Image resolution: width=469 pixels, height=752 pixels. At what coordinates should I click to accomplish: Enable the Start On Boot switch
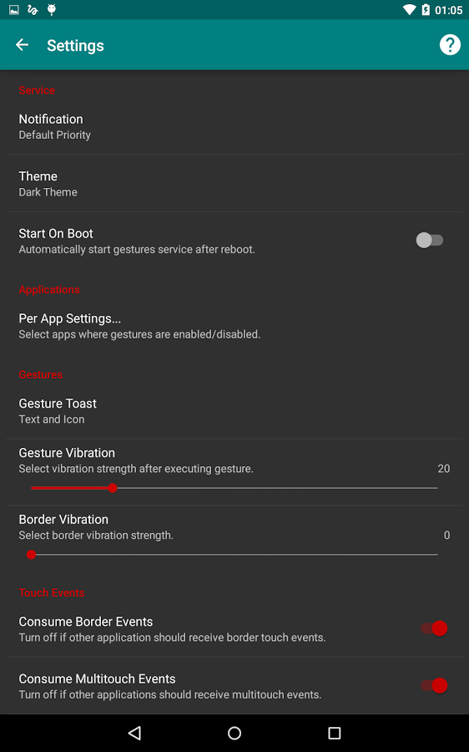[429, 241]
